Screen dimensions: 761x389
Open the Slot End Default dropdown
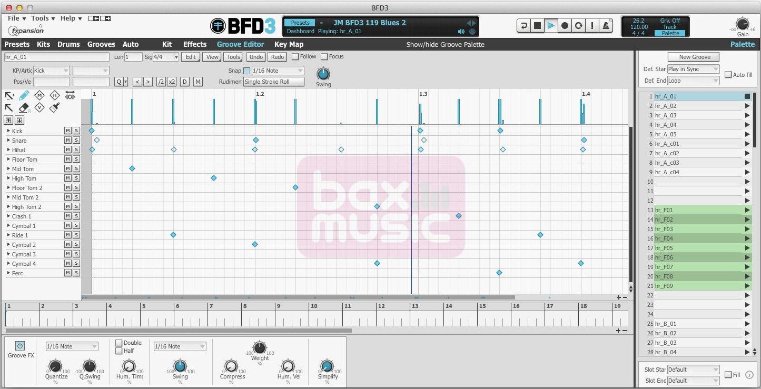[x=693, y=381]
